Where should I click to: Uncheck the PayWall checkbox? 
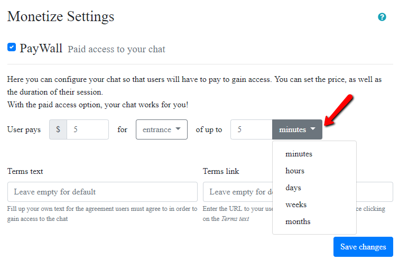coord(12,48)
